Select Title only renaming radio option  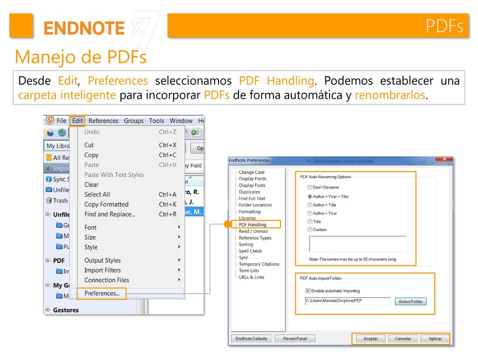(310, 221)
